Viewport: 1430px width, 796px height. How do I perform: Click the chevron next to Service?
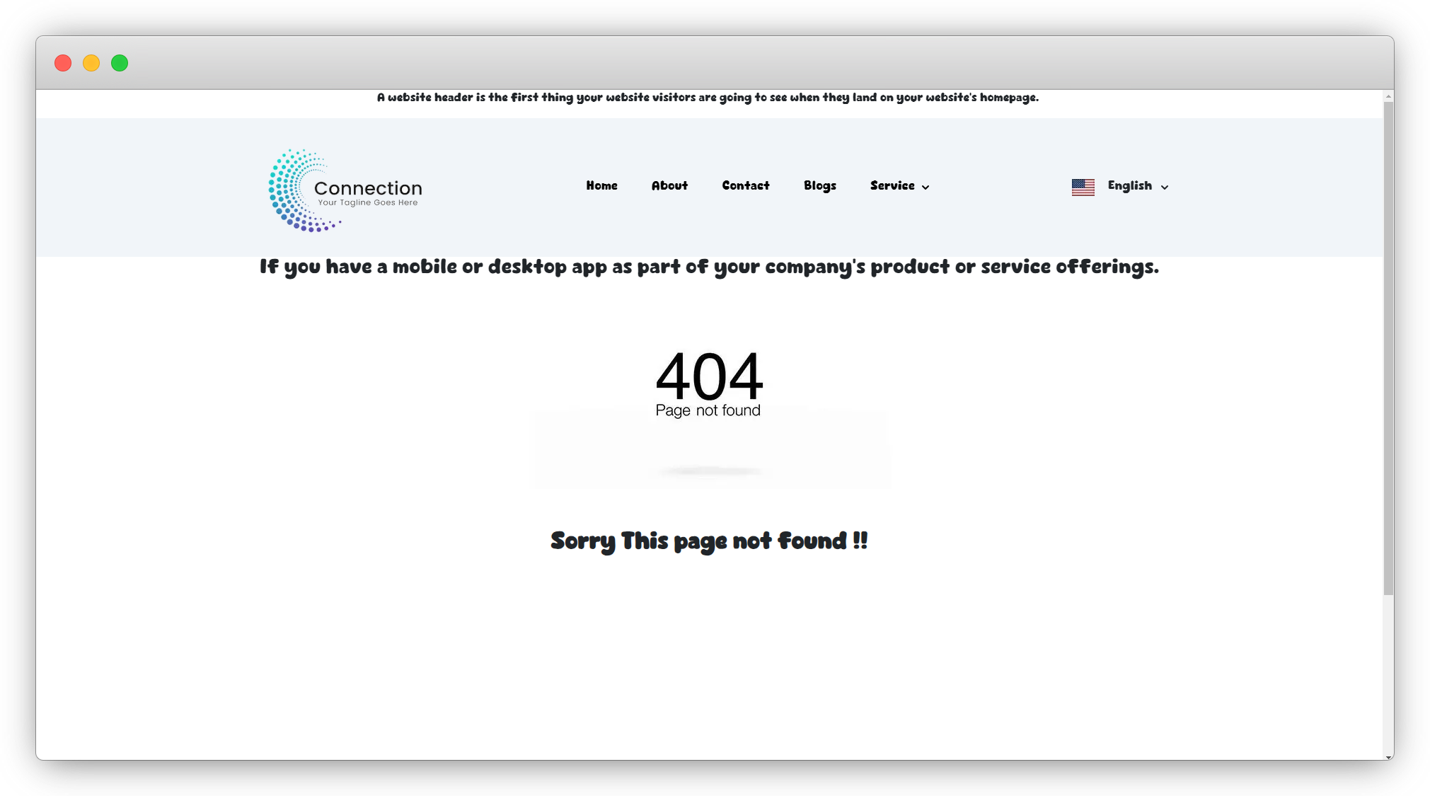point(926,188)
